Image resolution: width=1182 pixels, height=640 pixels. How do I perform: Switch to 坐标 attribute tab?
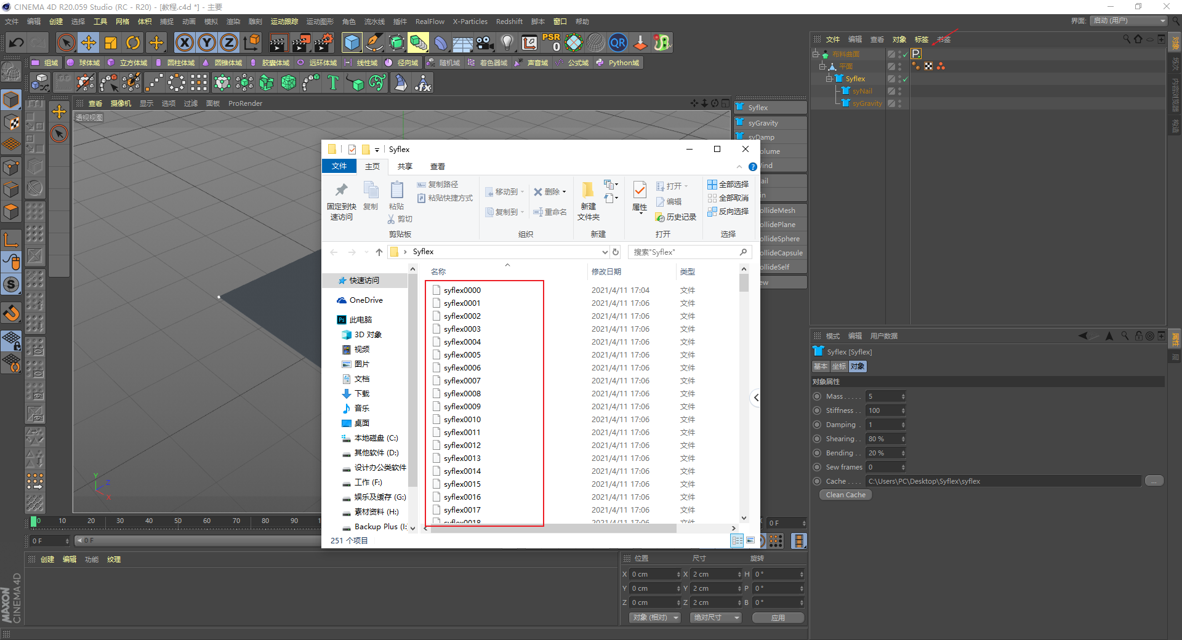coord(839,367)
